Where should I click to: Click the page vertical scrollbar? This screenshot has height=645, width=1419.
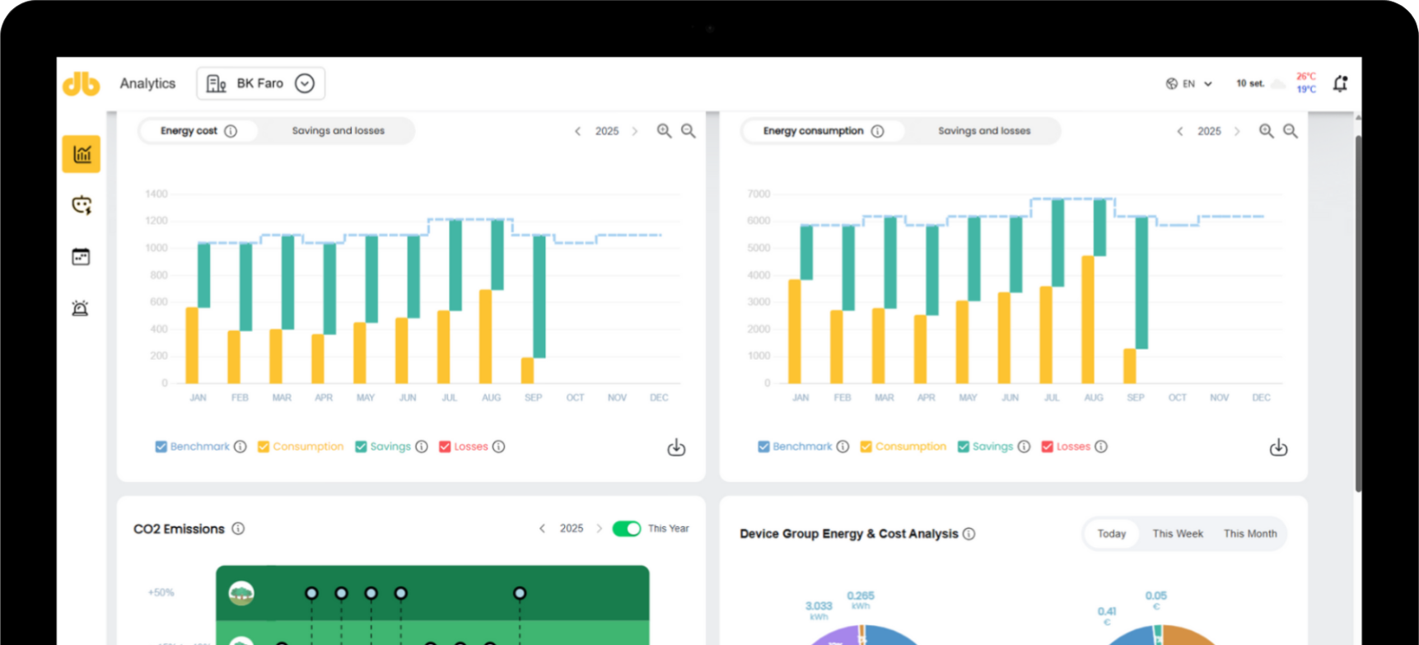pos(1357,313)
